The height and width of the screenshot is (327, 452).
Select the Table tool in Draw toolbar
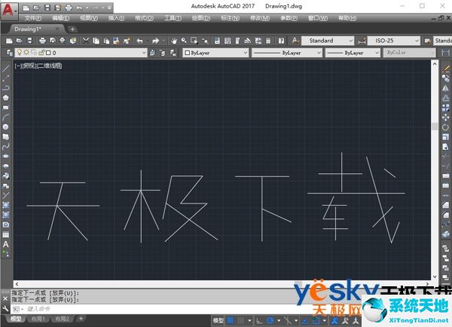point(6,234)
